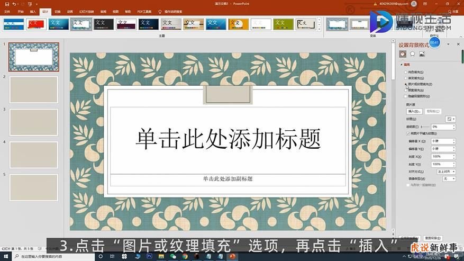Switch to the 动画 ribbon tab
This screenshot has width=464, height=261.
pos(70,11)
